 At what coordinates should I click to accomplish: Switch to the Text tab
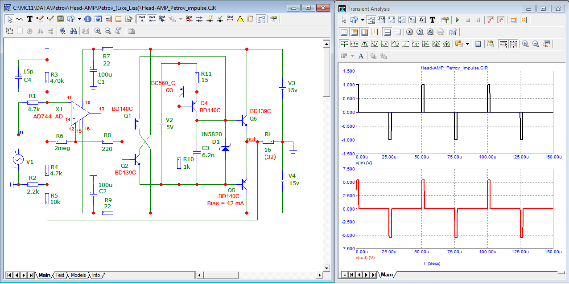[60, 275]
